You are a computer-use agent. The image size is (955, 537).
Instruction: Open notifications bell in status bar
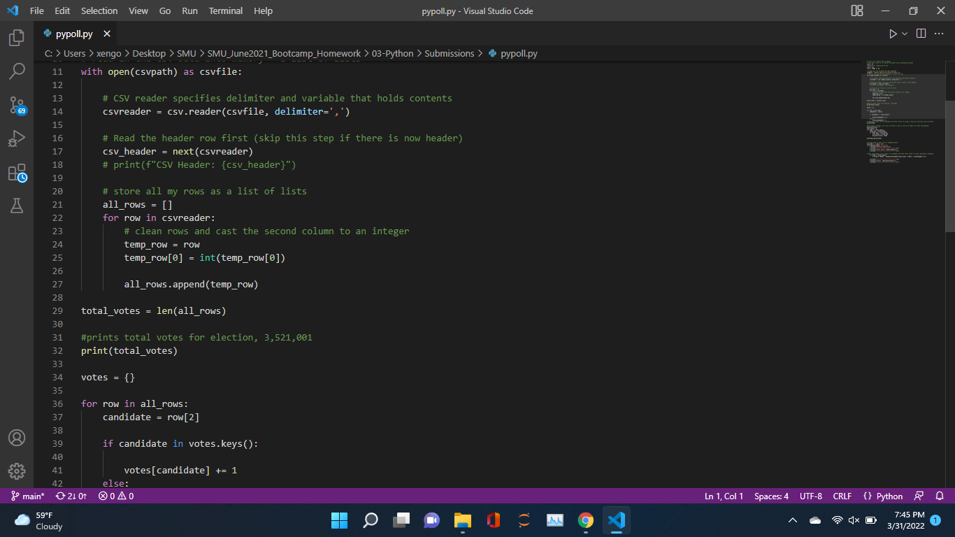tap(940, 496)
